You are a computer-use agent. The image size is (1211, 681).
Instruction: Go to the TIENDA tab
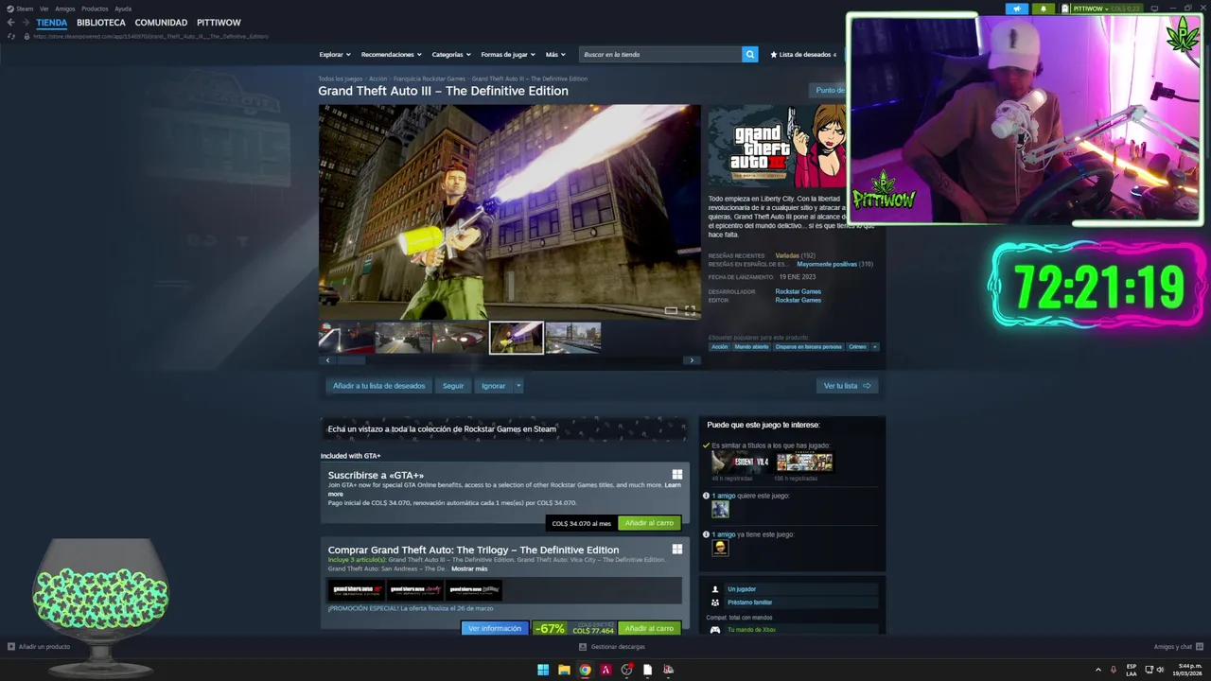point(52,23)
